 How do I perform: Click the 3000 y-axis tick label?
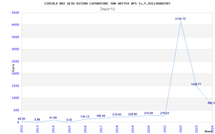15,49
